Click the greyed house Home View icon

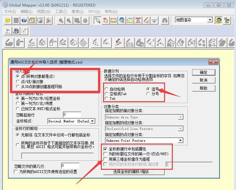click(85, 20)
